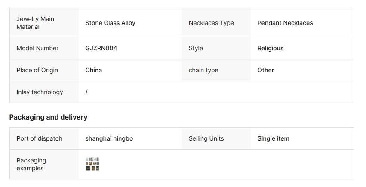
Task: Click the 'Packaging examples' label
Action: coord(31,164)
